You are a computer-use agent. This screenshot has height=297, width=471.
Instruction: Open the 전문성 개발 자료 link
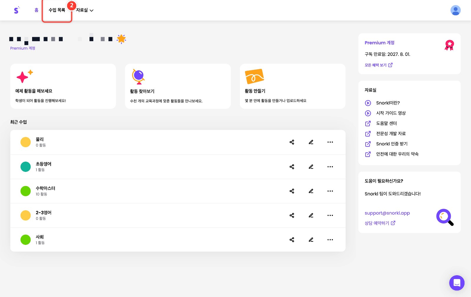coord(385,134)
